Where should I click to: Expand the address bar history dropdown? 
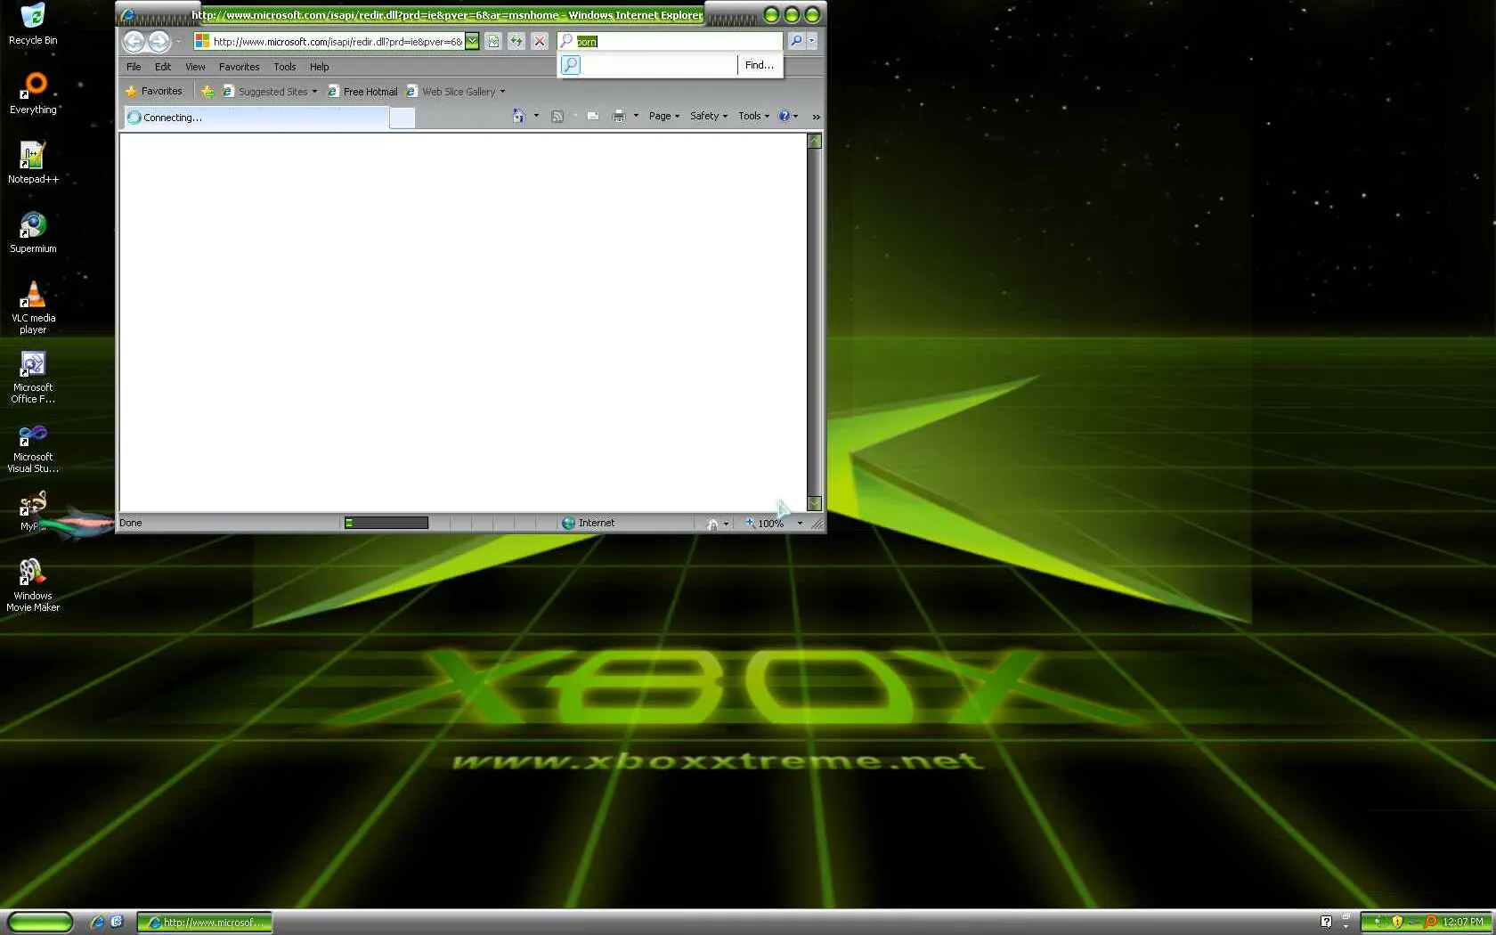pos(472,41)
